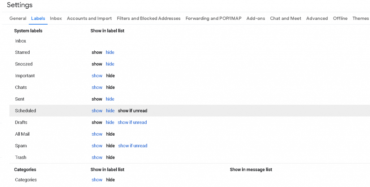Hide the Starred label
The height and width of the screenshot is (187, 370).
point(110,52)
